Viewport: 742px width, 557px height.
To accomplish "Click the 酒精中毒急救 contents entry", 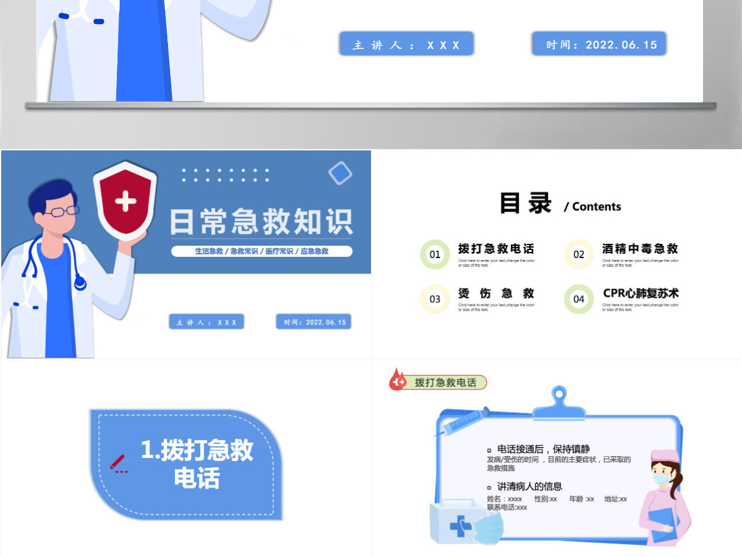I will tap(640, 249).
